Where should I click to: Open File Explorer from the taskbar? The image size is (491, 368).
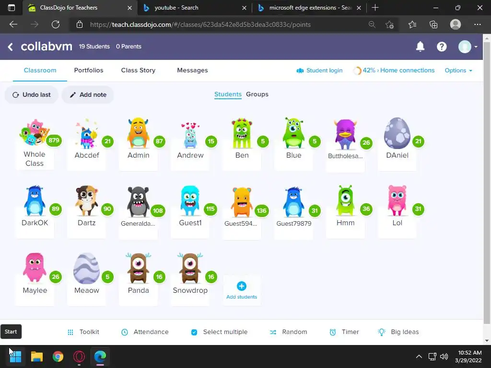(36, 356)
